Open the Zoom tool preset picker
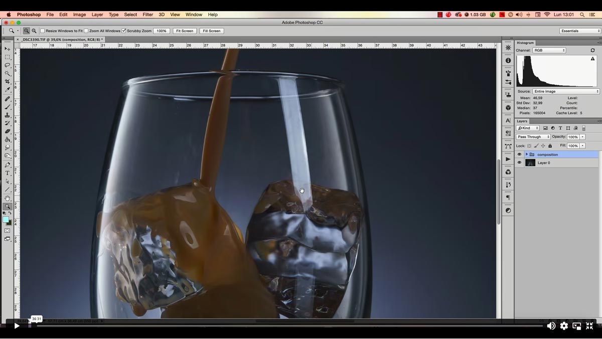 (x=13, y=31)
